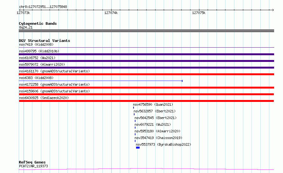
Task: Click the 127075k ruler label
Action: click(199, 13)
